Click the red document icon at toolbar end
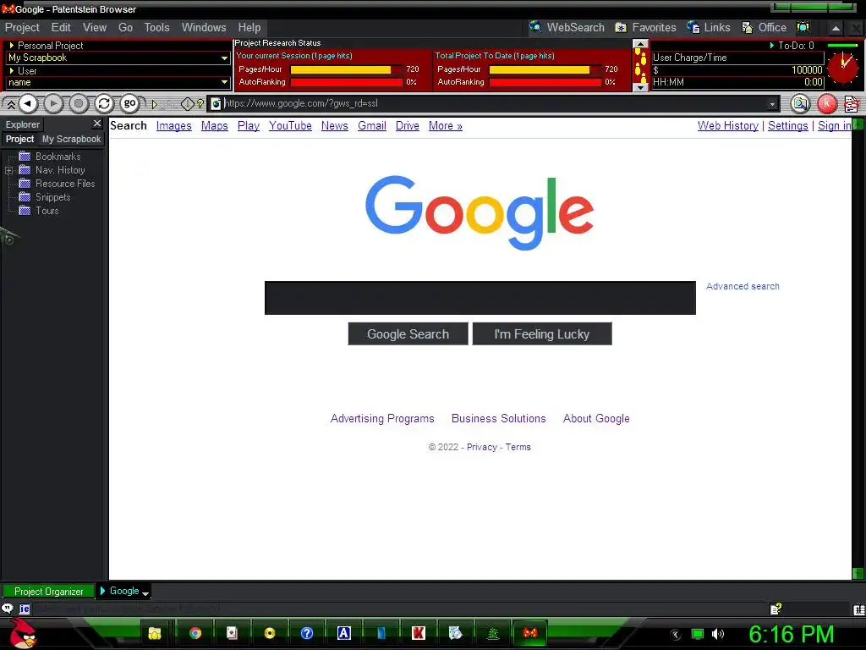Screen dimensions: 866x650 (x=852, y=103)
